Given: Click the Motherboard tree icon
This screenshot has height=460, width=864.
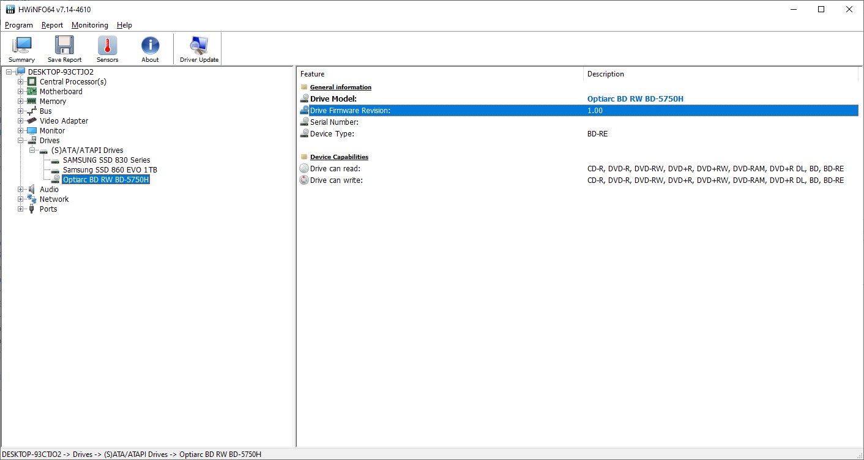Looking at the screenshot, I should point(32,91).
